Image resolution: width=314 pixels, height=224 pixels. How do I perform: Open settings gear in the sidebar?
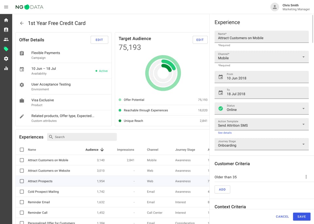(6, 59)
